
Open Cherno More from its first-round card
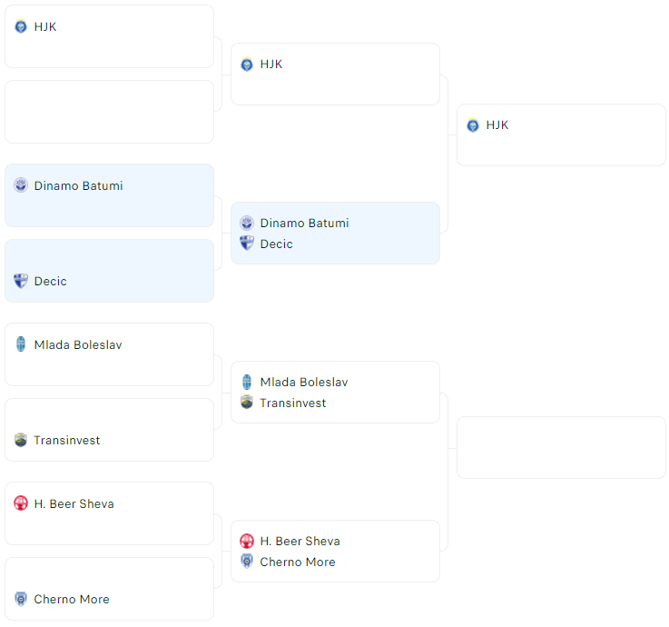[72, 599]
